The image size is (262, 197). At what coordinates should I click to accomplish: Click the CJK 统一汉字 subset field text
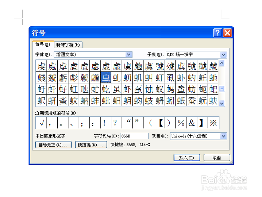pos(179,55)
